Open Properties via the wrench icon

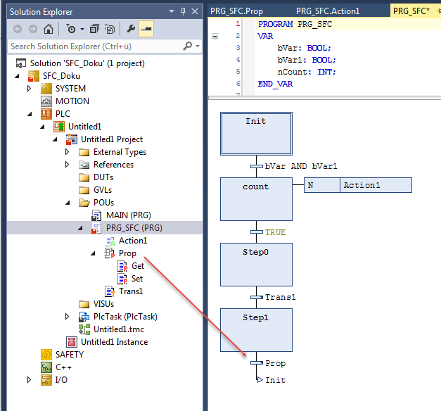click(131, 29)
